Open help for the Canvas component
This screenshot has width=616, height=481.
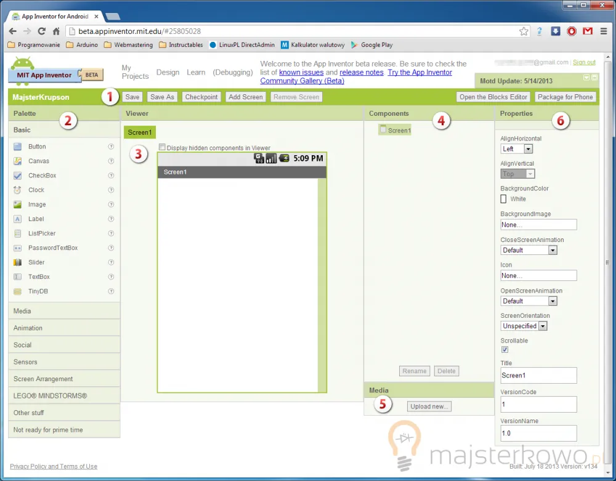tap(111, 161)
